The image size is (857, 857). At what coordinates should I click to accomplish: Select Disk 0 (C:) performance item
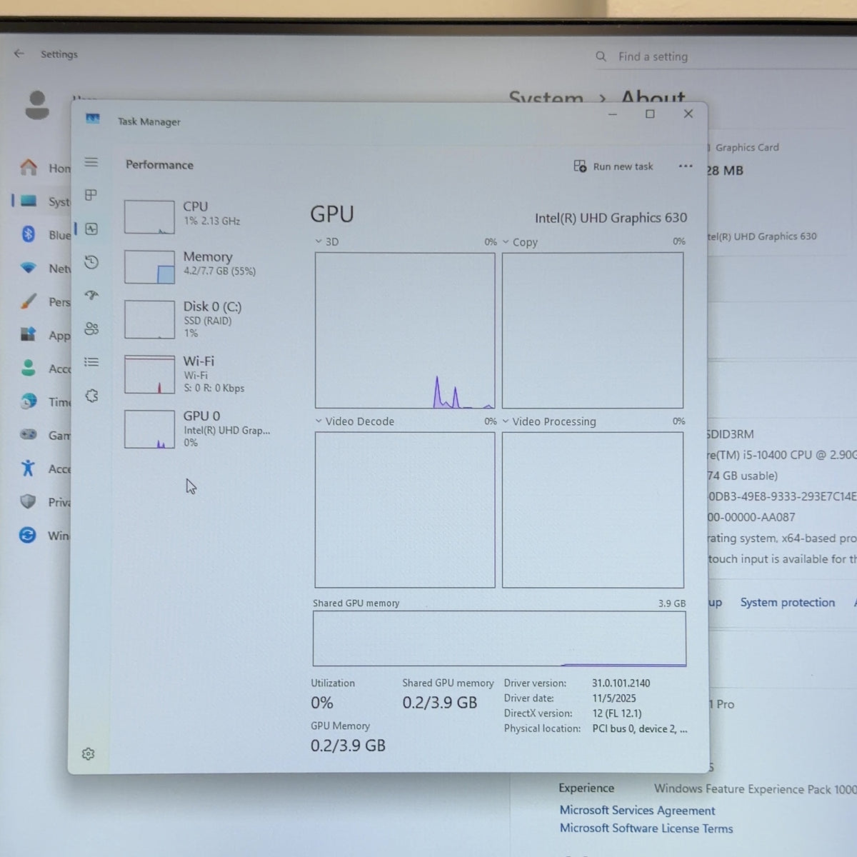(202, 319)
